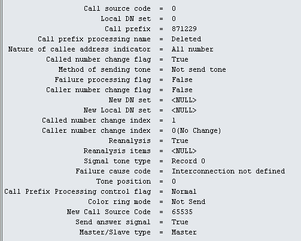Click 'Normal' processing control flag value
Image resolution: width=301 pixels, height=241 pixels.
tap(184, 191)
